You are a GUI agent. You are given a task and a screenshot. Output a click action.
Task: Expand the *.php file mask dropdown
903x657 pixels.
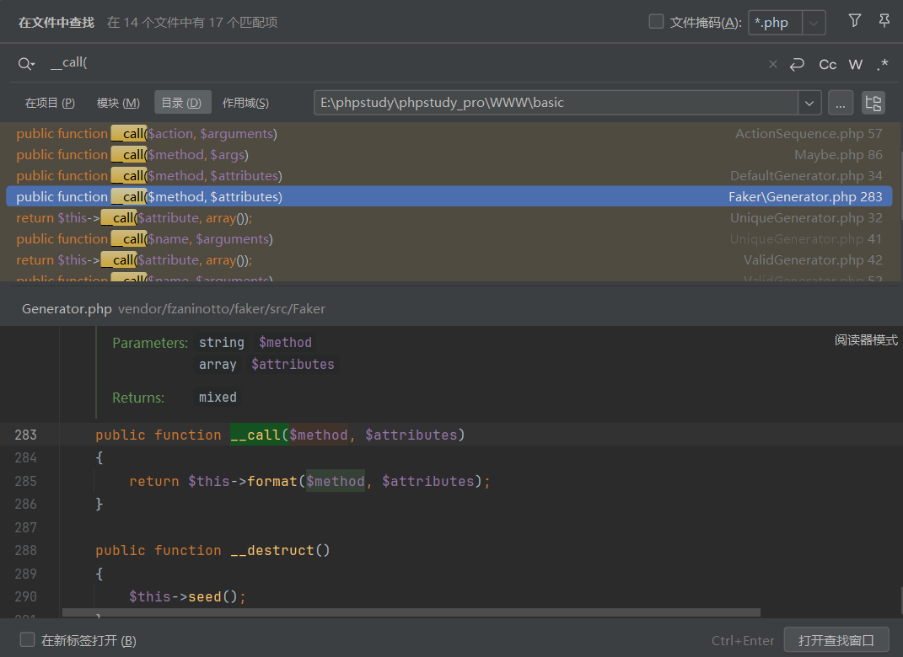point(814,23)
